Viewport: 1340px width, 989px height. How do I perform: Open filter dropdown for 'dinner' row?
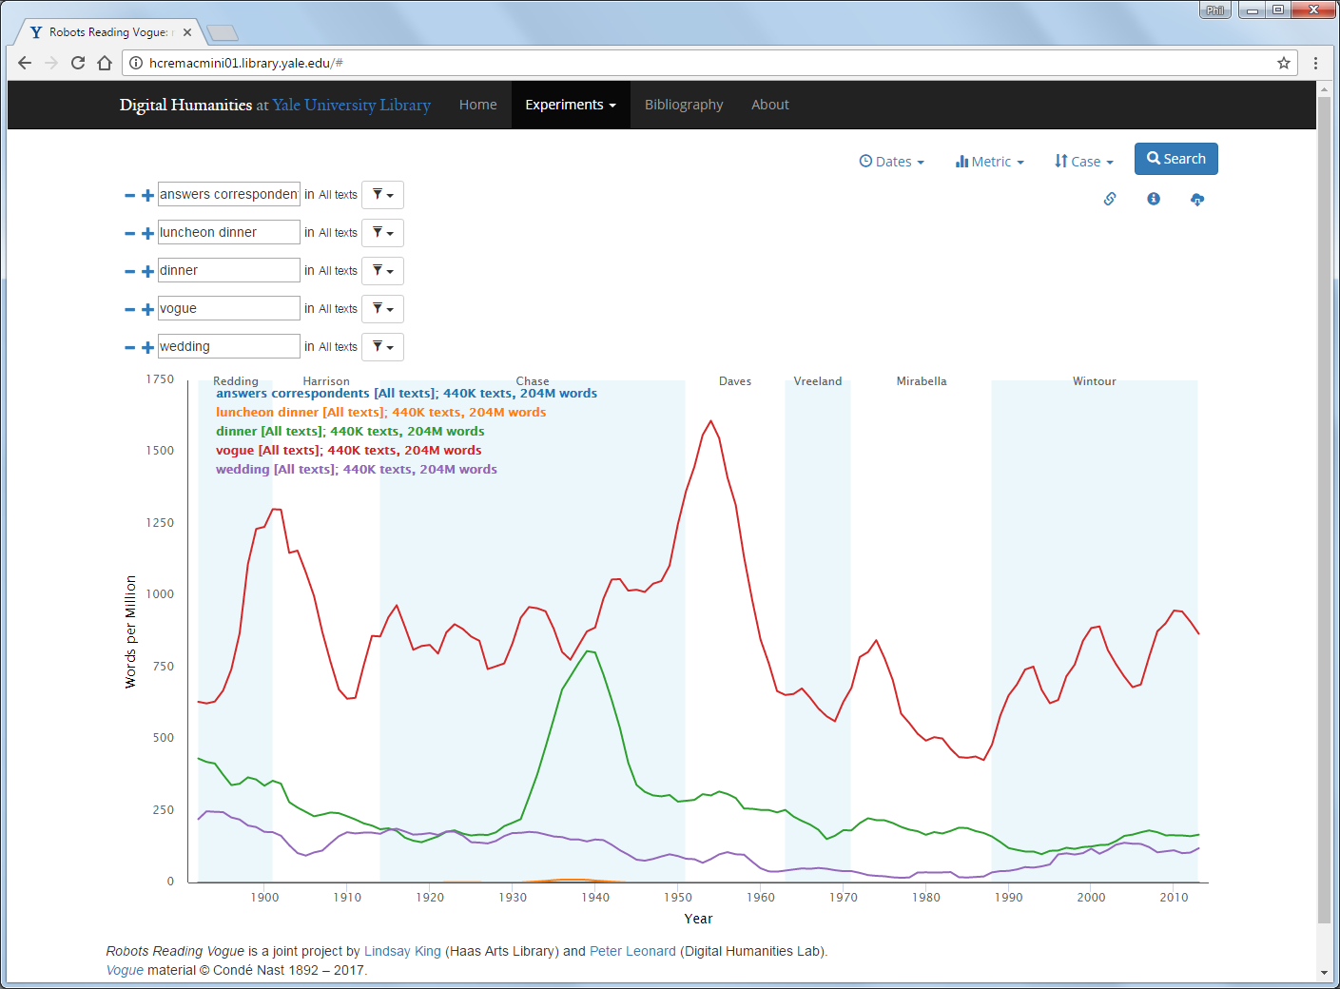point(382,271)
